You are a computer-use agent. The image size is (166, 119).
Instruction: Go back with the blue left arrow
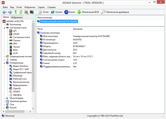click(4, 12)
